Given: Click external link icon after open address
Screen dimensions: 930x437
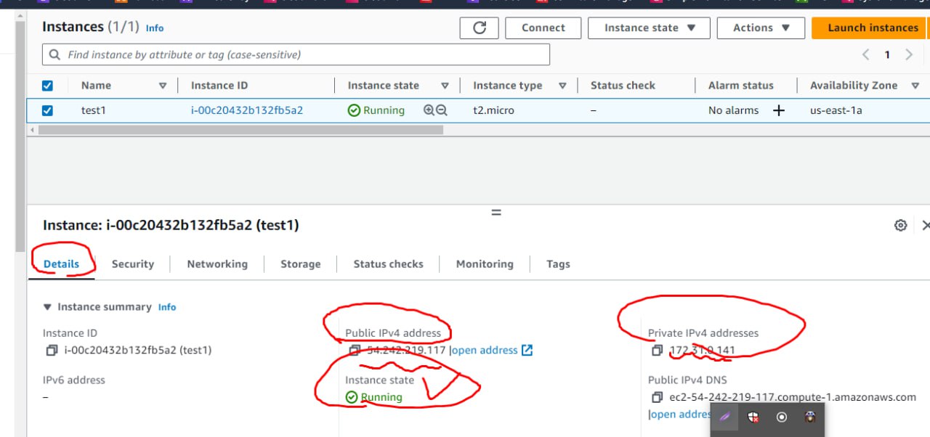Looking at the screenshot, I should [527, 350].
